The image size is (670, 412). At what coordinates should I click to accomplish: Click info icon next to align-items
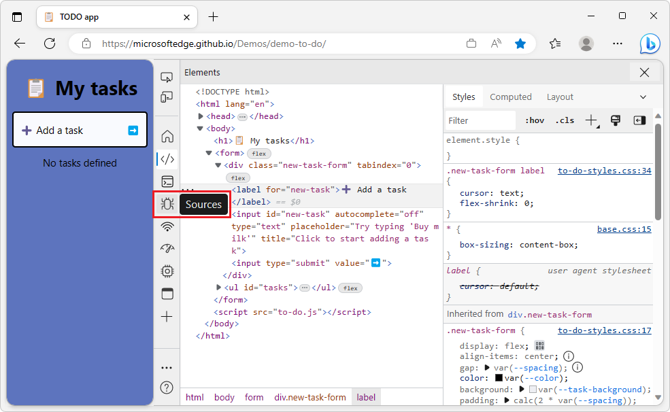coord(568,356)
